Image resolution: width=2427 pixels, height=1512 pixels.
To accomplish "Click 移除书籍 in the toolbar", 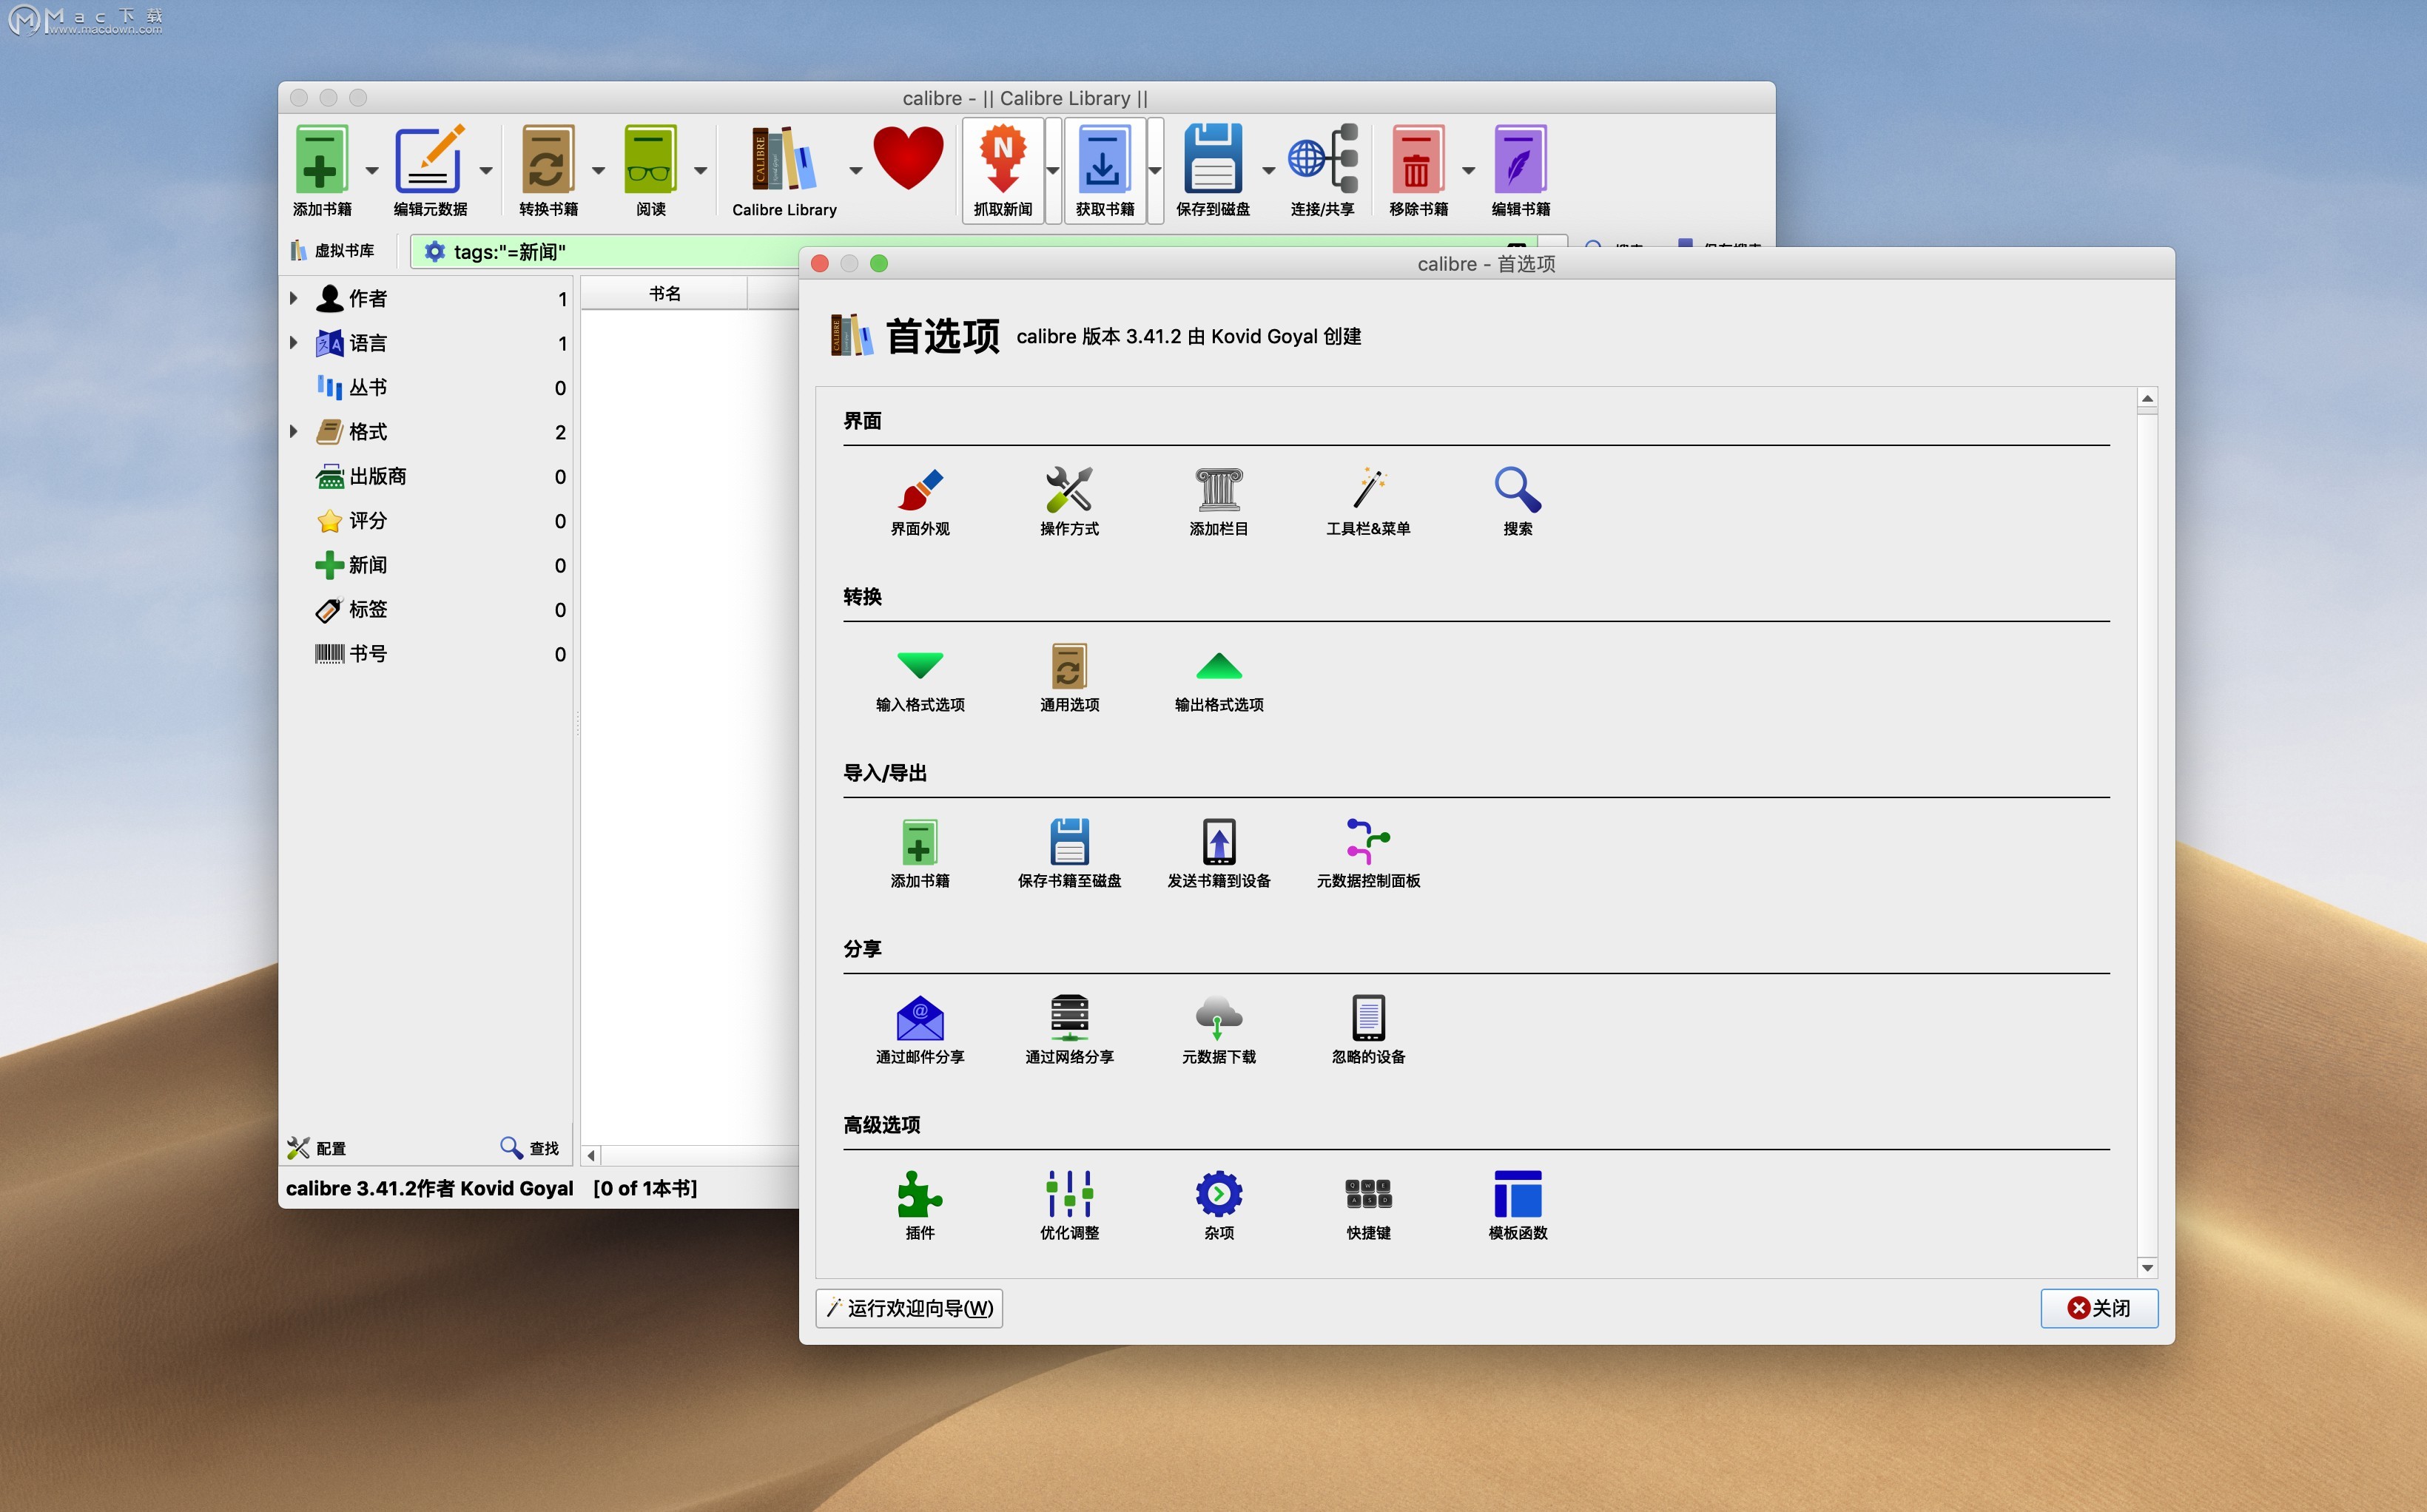I will (1418, 170).
